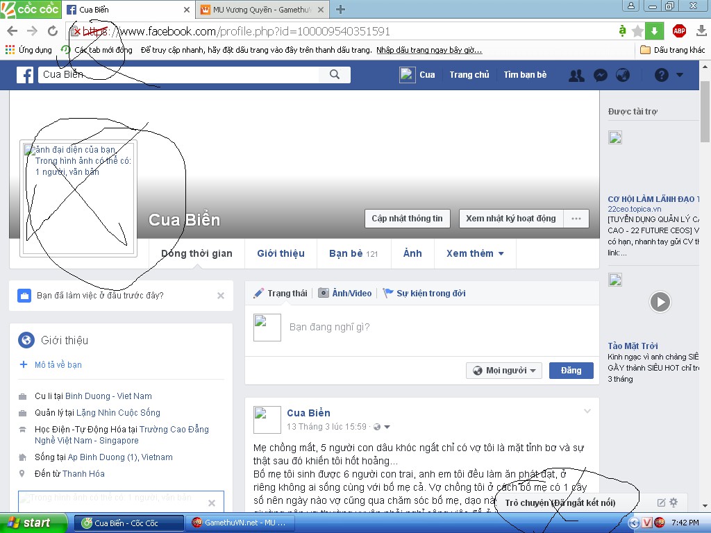Open the Messenger messages icon
This screenshot has height=533, width=711.
[601, 75]
